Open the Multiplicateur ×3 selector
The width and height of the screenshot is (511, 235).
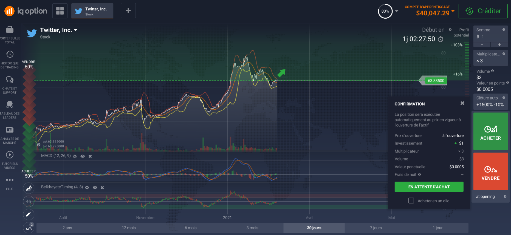(x=490, y=58)
